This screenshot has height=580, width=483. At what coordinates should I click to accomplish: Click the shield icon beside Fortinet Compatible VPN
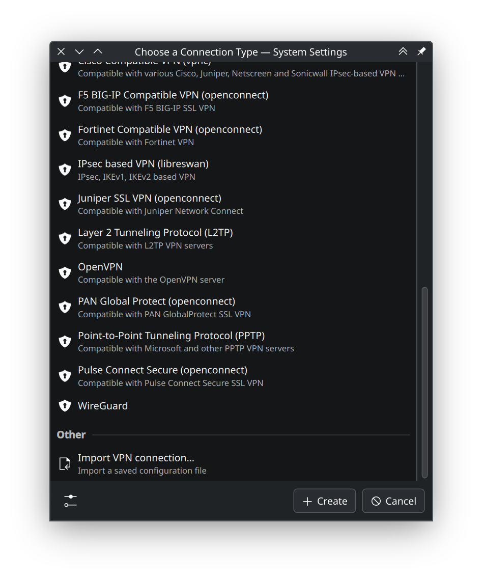coord(65,135)
